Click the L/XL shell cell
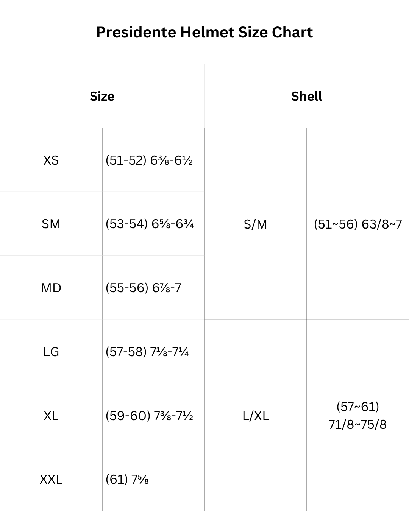Screen dimensions: 409x511 click(256, 416)
